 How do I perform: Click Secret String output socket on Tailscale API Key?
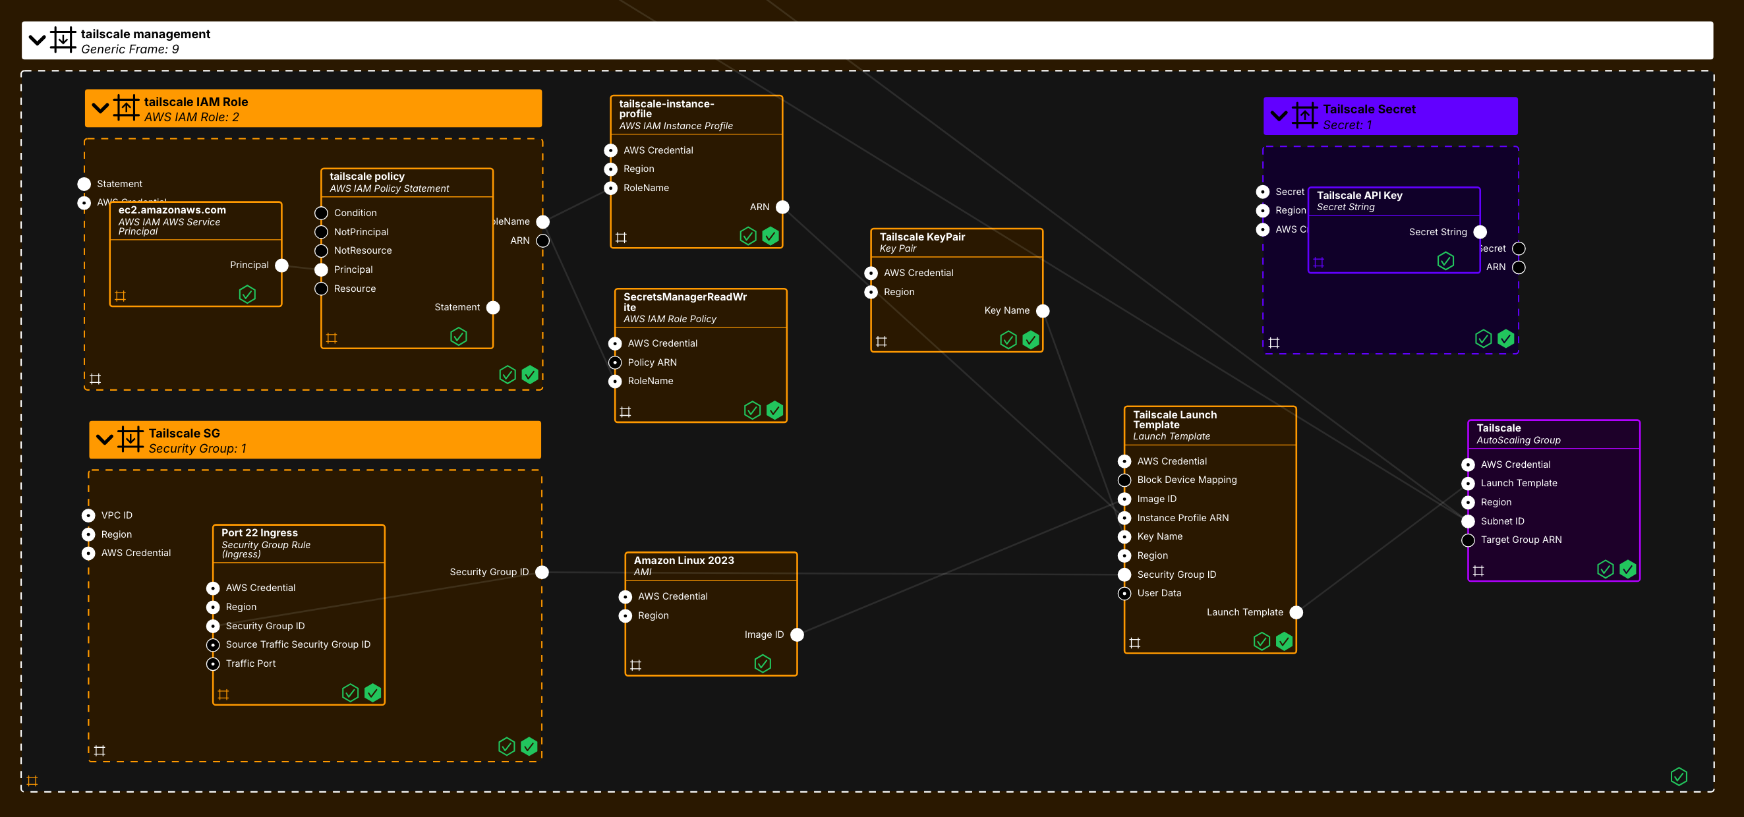pyautogui.click(x=1480, y=232)
